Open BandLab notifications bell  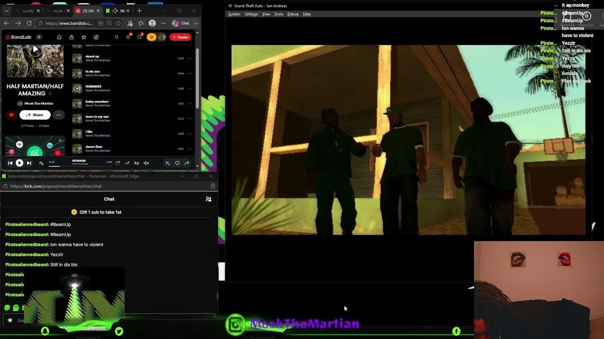pyautogui.click(x=128, y=37)
